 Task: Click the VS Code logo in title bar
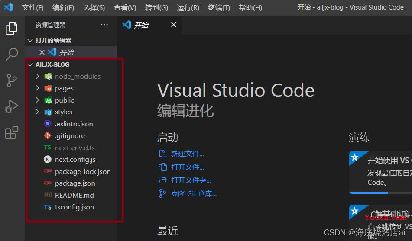[8, 7]
